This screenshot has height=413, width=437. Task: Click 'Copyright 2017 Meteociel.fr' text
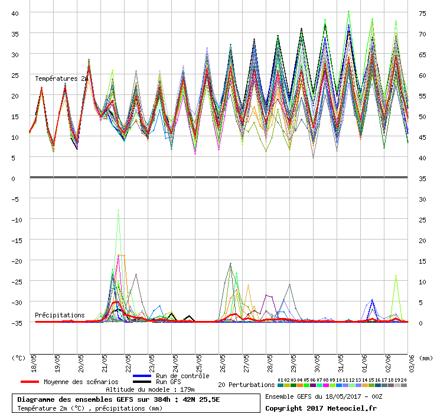coord(321,408)
